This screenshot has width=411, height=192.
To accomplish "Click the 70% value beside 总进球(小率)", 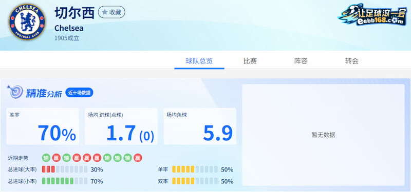I will click(97, 181).
